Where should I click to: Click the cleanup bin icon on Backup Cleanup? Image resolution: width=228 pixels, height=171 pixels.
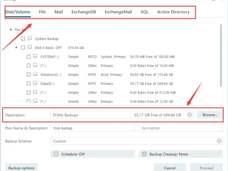[x=144, y=154]
